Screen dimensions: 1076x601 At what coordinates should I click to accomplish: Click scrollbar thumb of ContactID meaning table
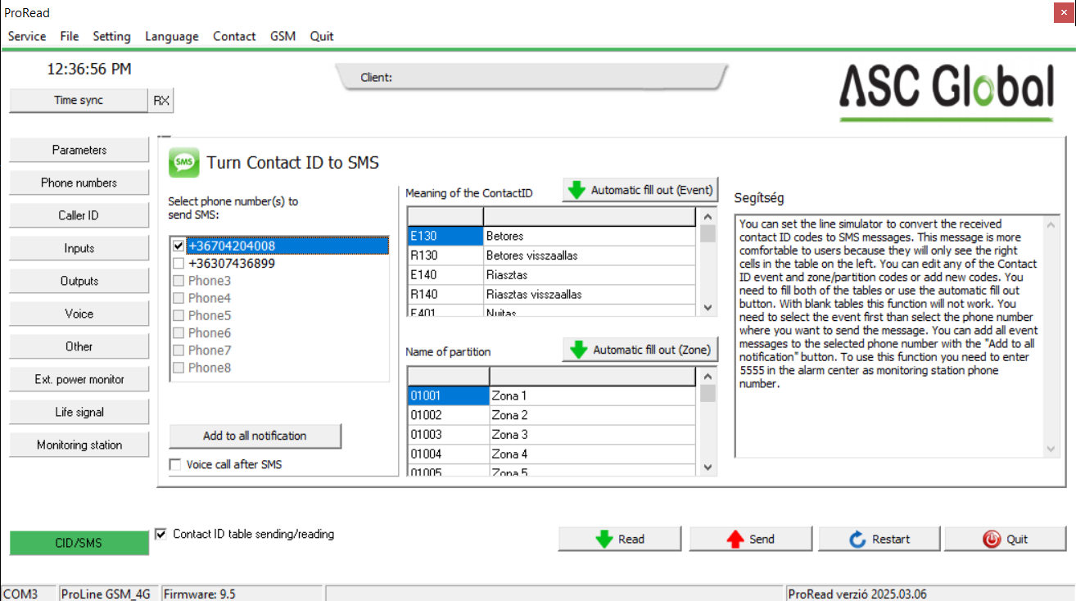coord(708,233)
